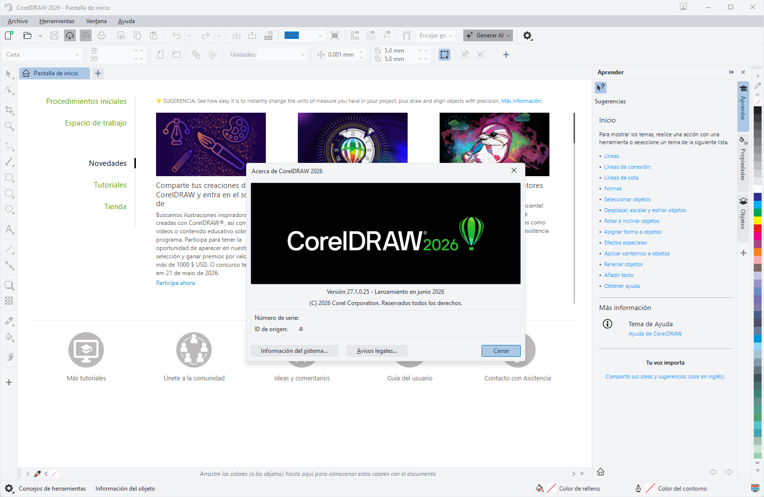Click the cloud upload icon
The image size is (764, 497).
tap(86, 35)
